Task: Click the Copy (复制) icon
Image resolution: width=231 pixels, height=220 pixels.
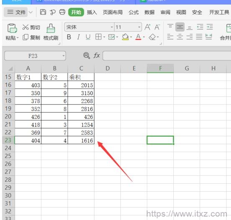Action: 25,37
